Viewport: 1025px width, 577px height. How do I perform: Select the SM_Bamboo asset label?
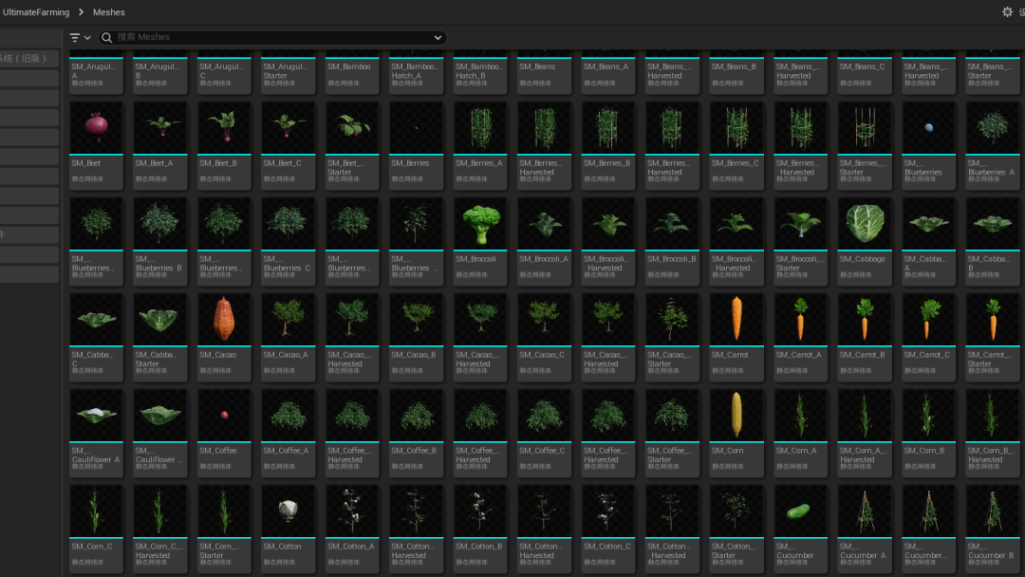click(349, 66)
